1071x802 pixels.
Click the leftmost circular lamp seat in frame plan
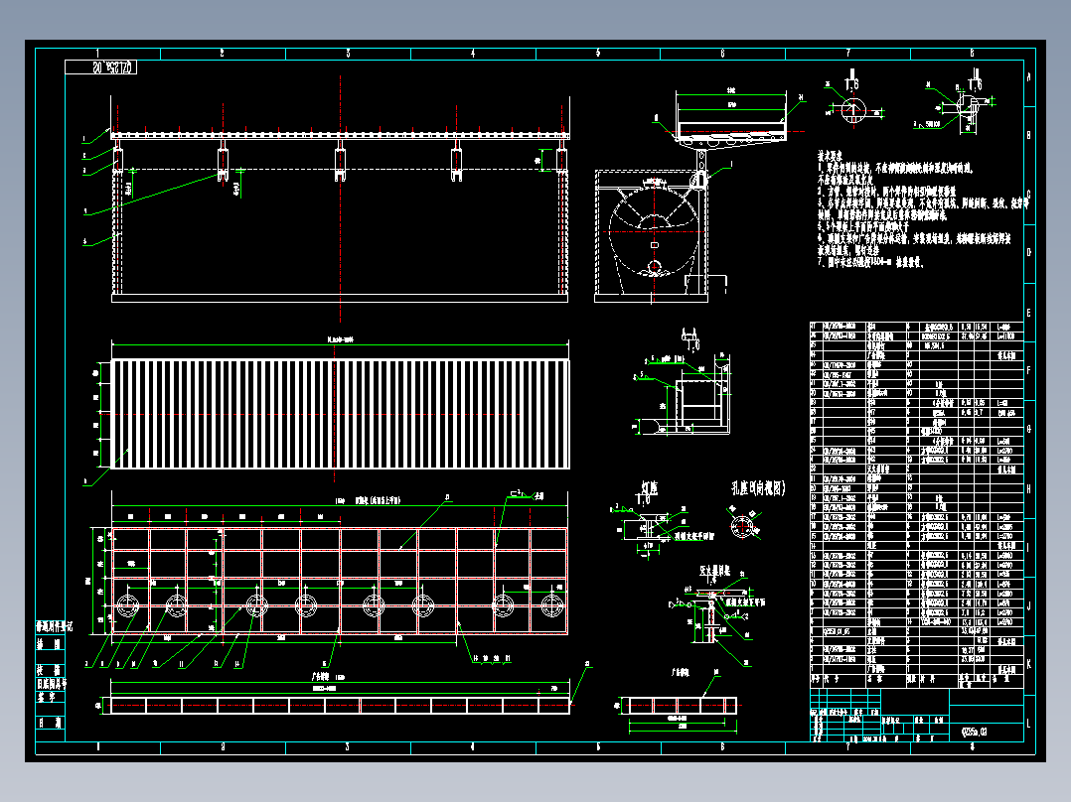(128, 604)
